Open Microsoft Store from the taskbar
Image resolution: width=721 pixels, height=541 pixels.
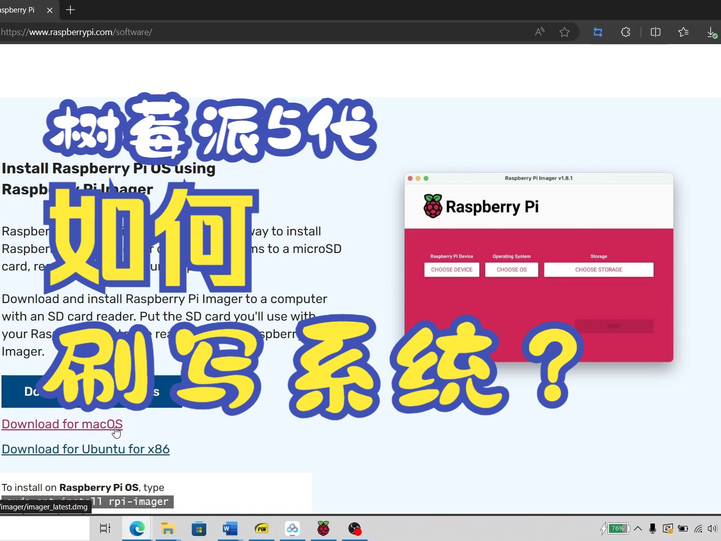tap(199, 528)
